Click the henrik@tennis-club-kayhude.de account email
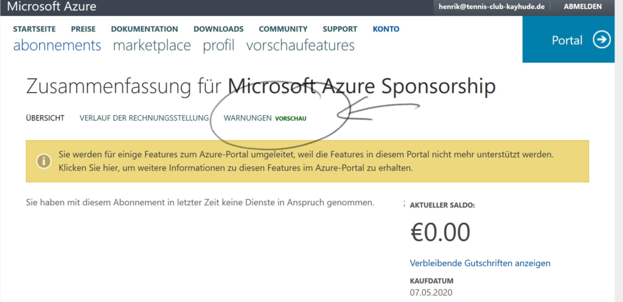This screenshot has width=623, height=302. (491, 7)
